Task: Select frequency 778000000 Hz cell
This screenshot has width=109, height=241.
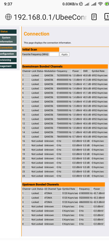Action: point(64,128)
